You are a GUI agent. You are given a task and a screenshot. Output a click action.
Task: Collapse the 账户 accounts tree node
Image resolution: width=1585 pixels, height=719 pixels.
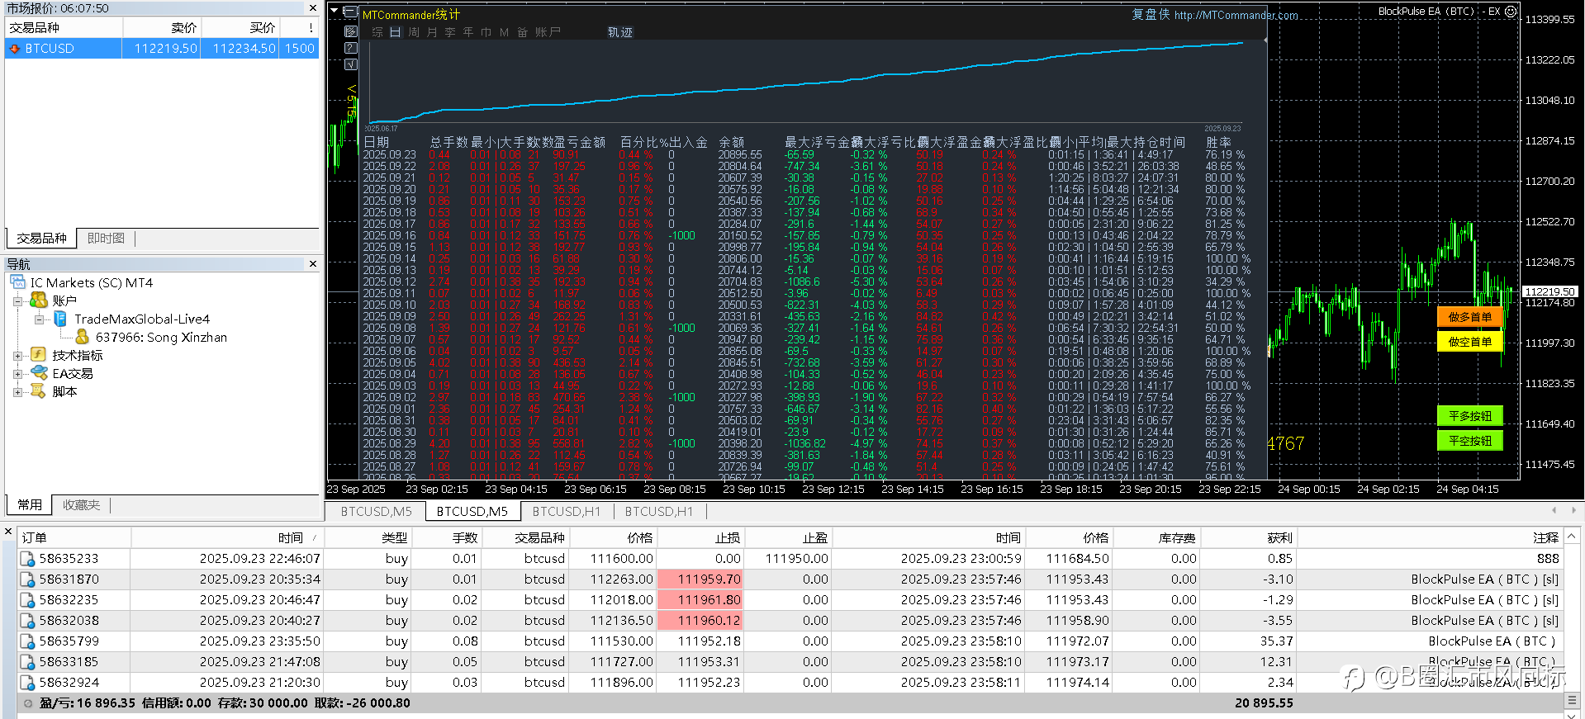(x=17, y=301)
